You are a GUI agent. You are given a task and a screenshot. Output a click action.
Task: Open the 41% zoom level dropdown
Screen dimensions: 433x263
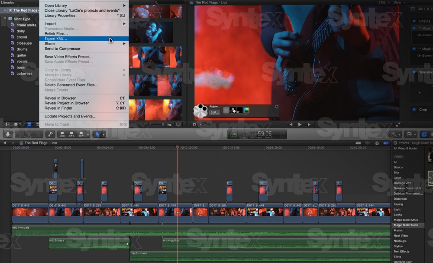(384, 3)
